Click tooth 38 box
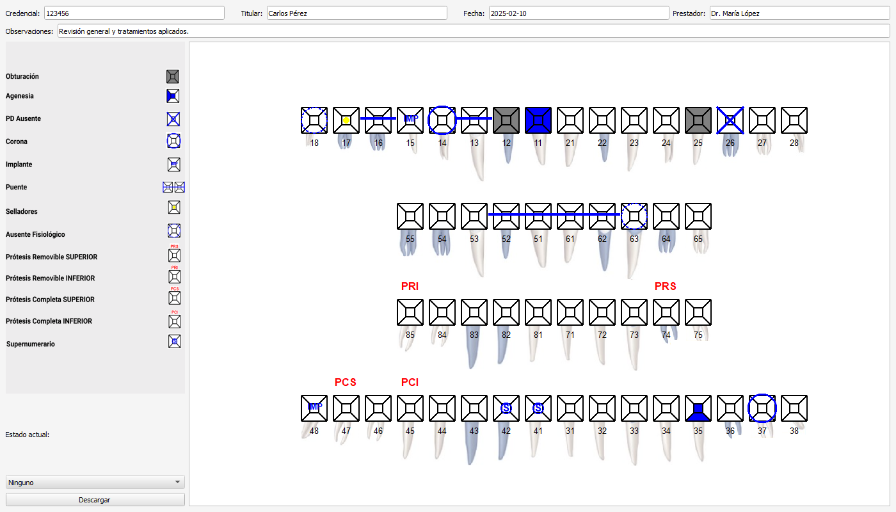896x512 pixels. 794,408
